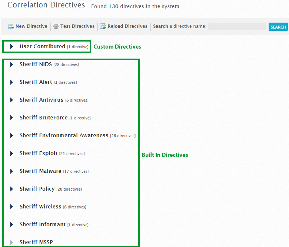Open New Directive link
Image resolution: width=289 pixels, height=247 pixels.
click(31, 26)
